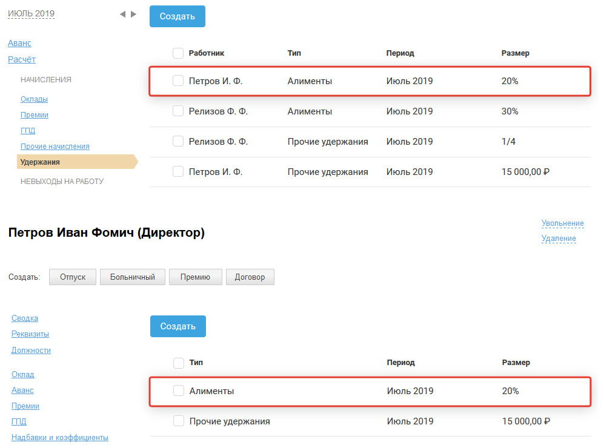Click the Работник column header
The height and width of the screenshot is (448, 604).
207,53
